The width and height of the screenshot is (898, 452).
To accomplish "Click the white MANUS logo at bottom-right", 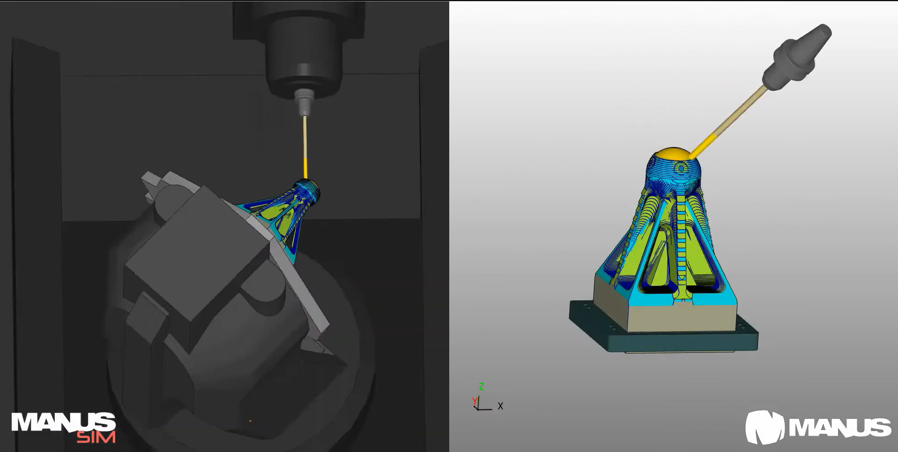I will click(x=818, y=427).
